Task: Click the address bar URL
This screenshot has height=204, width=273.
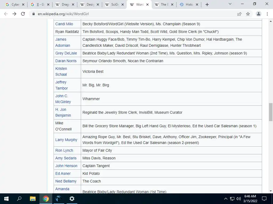Action: 63,14
